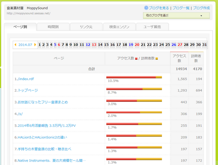Viewport: 218px width, 165px height.
Task: Click the 3.0% percentage label
Action: pyautogui.click(x=112, y=104)
